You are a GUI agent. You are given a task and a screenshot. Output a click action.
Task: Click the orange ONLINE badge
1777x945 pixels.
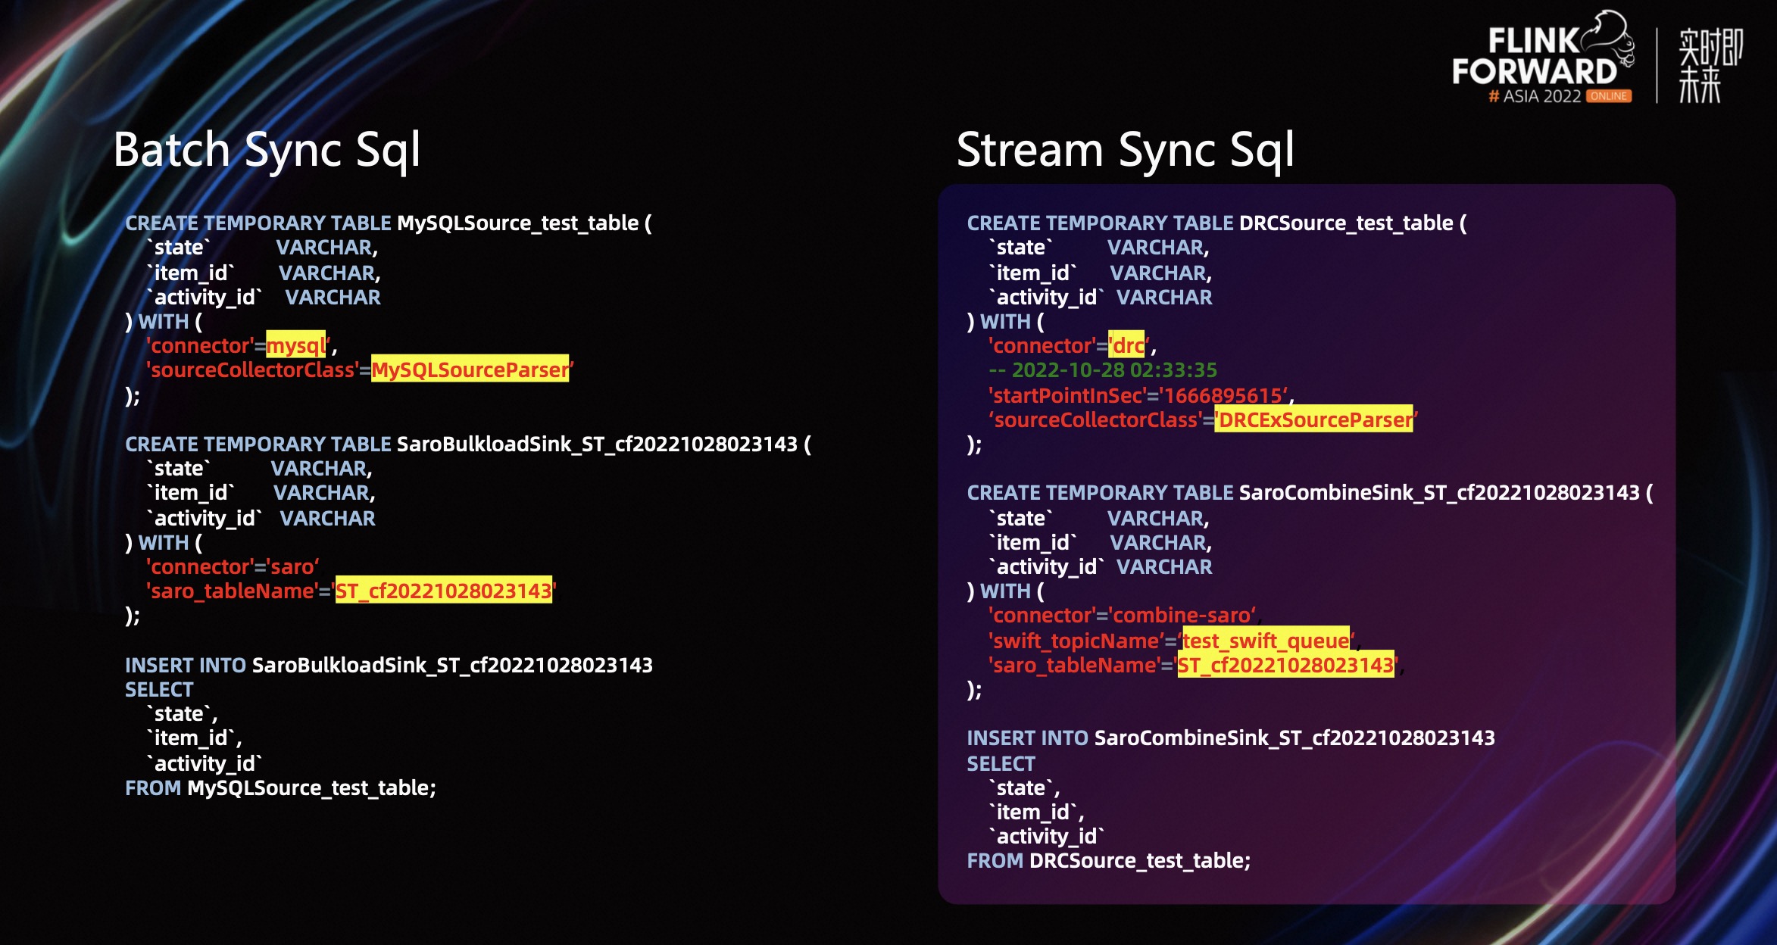tap(1609, 96)
